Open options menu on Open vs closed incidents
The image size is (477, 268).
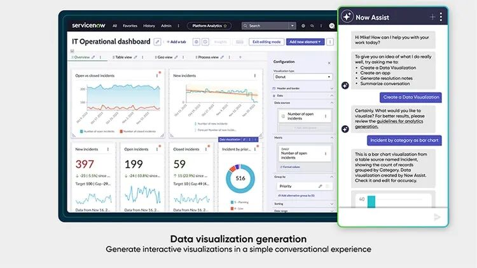(157, 75)
